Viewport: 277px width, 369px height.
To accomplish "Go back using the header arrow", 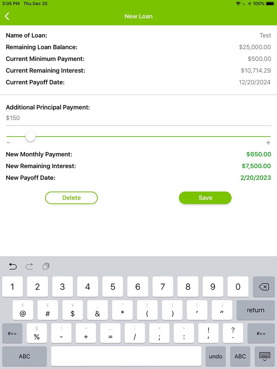I will tap(7, 16).
